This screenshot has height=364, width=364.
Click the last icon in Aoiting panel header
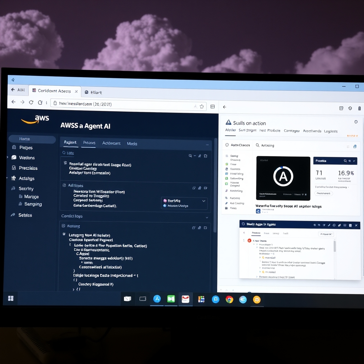[205, 228]
